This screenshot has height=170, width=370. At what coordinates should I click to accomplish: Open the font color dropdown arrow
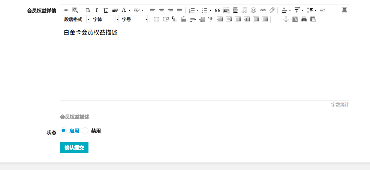tap(129, 10)
